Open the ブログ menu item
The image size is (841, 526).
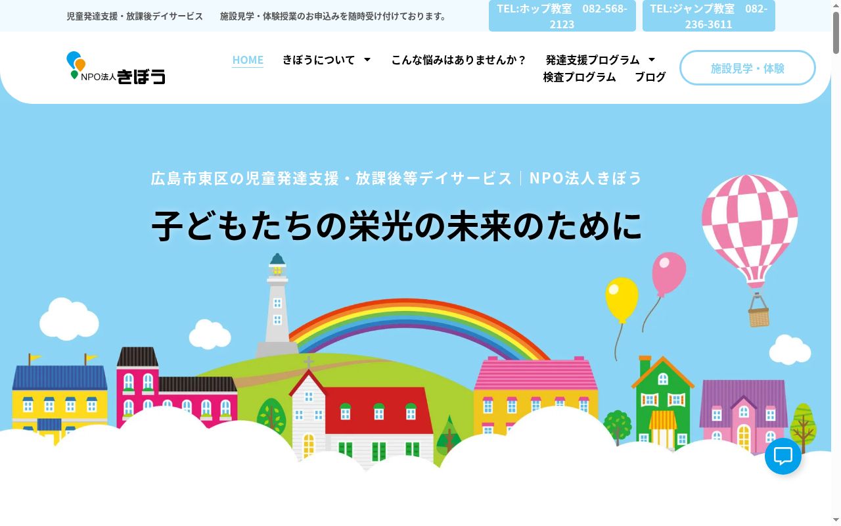[x=650, y=77]
